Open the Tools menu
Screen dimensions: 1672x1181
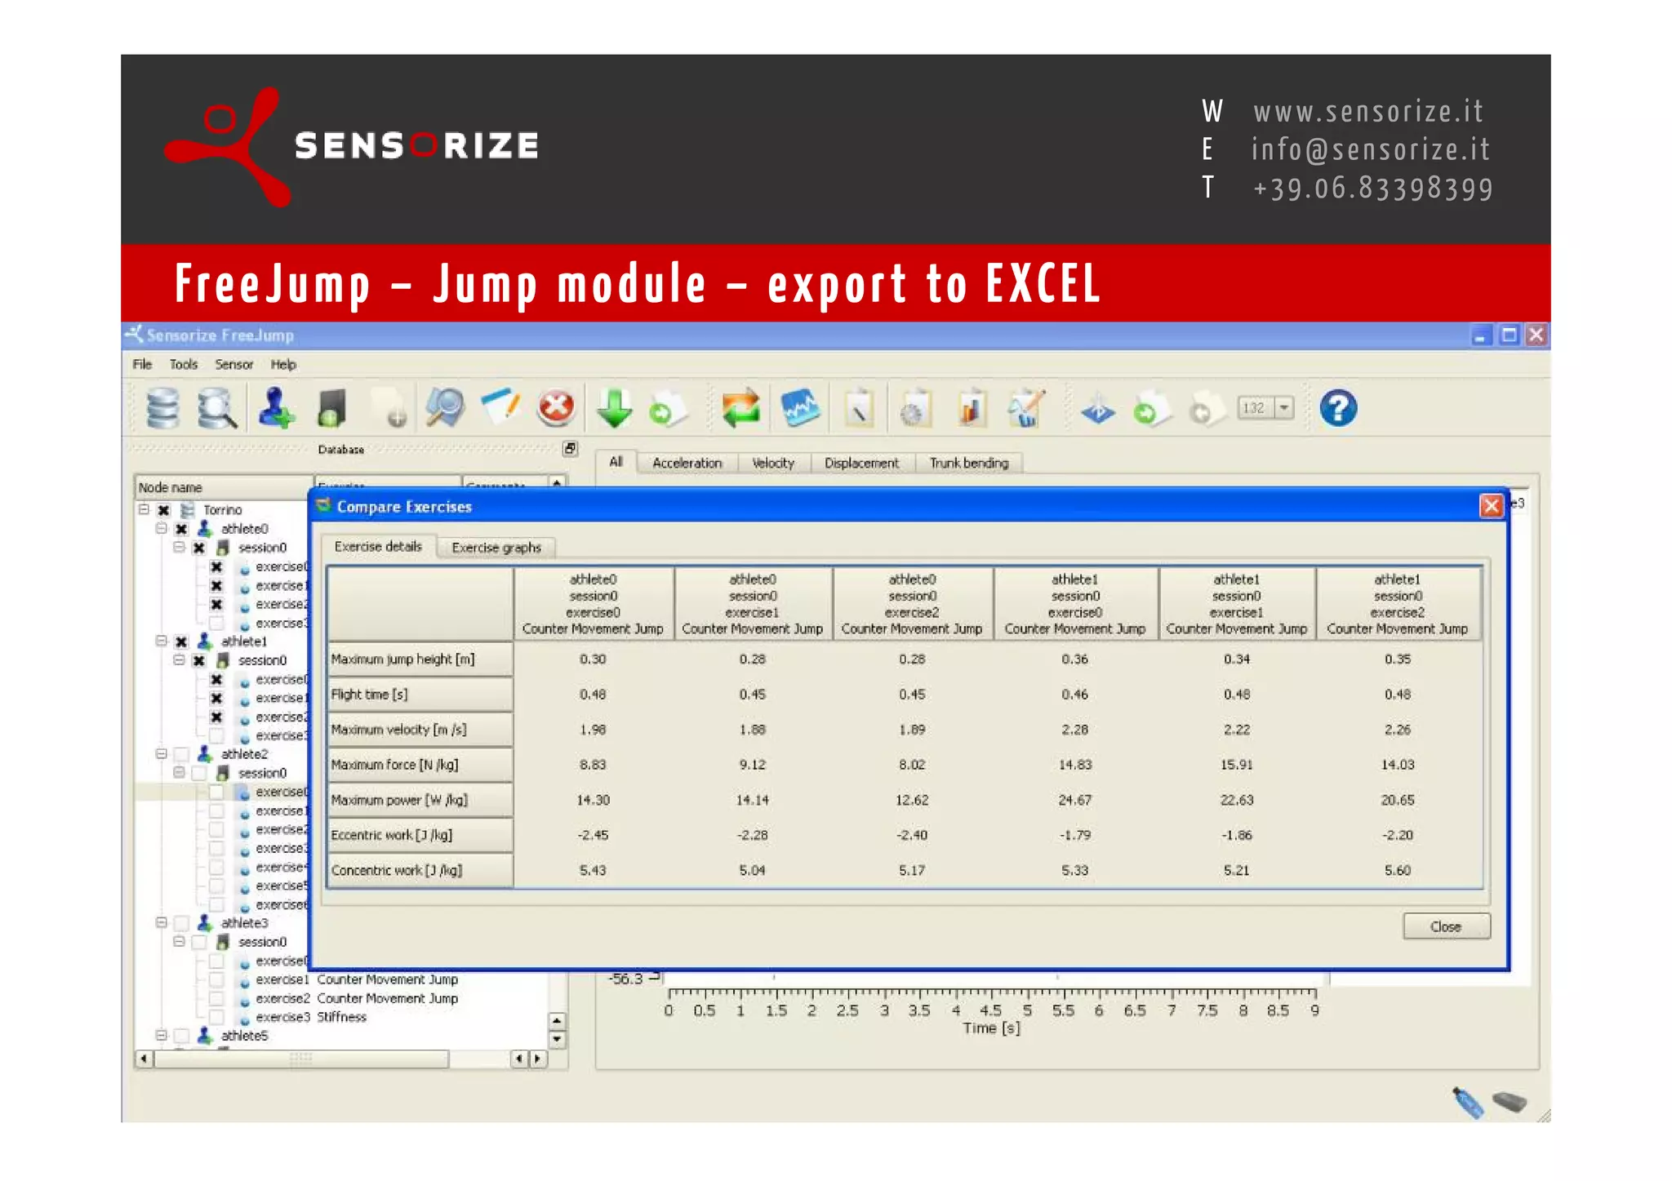184,364
